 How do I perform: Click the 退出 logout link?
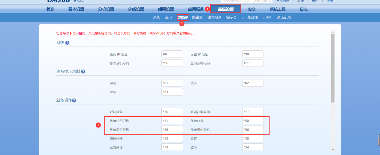pyautogui.click(x=329, y=1)
